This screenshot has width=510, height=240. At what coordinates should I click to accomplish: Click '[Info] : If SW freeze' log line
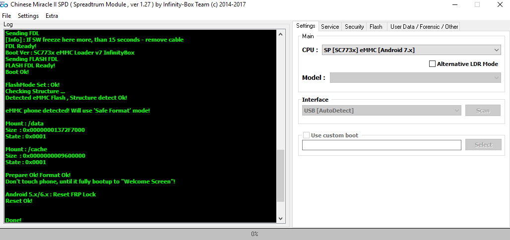95,39
